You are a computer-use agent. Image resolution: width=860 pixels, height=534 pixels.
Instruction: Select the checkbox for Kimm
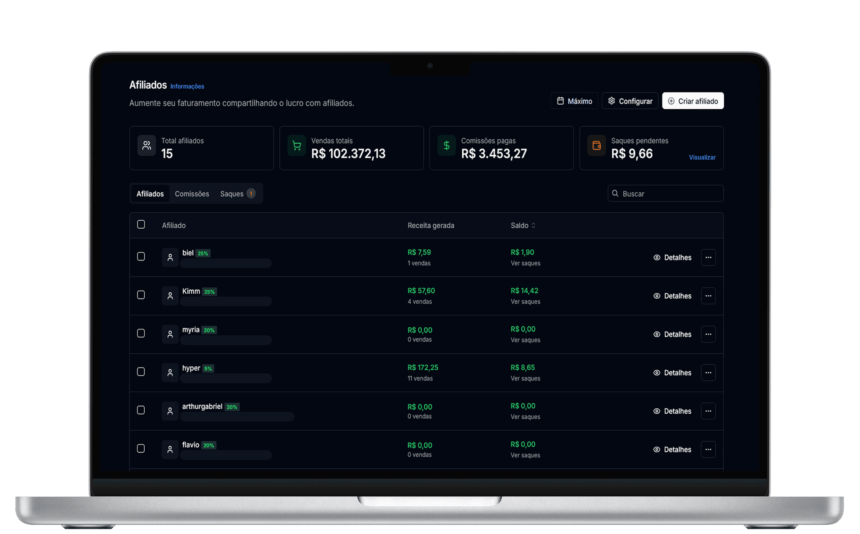pos(141,295)
